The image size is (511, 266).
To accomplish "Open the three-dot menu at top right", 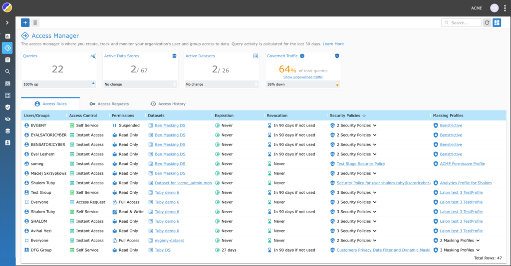I will tap(505, 8).
